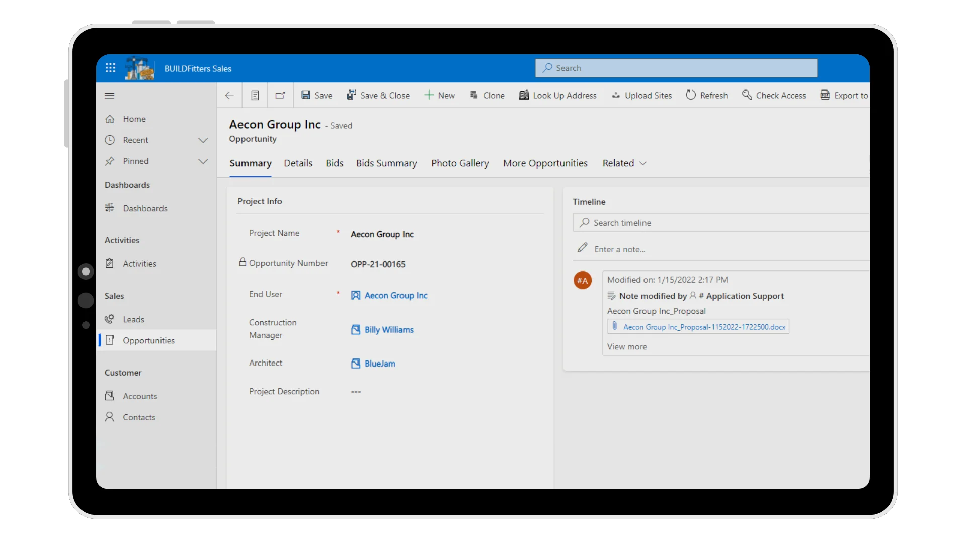966x543 pixels.
Task: Open the app launcher waffle icon
Action: 110,68
